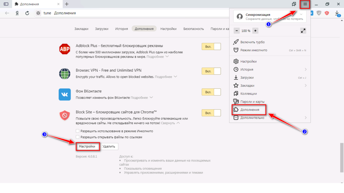This screenshot has height=193, width=344.
Task: Click the turbo rocket icon in menu
Action: tap(236, 42)
